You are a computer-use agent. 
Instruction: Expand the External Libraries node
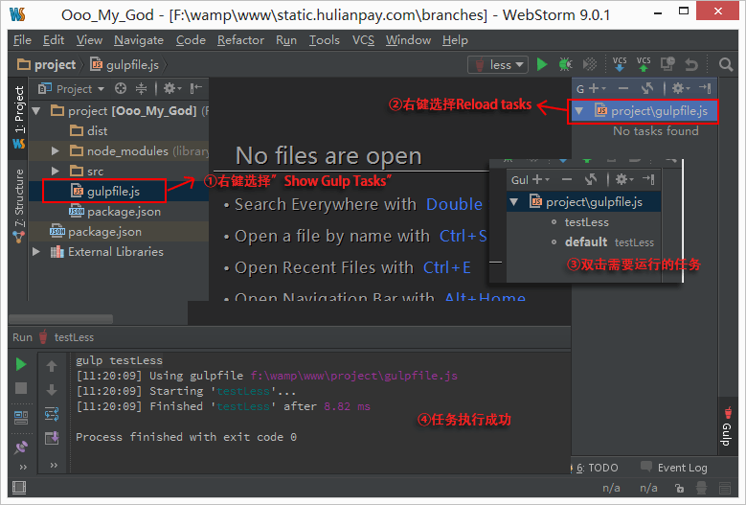pyautogui.click(x=37, y=252)
